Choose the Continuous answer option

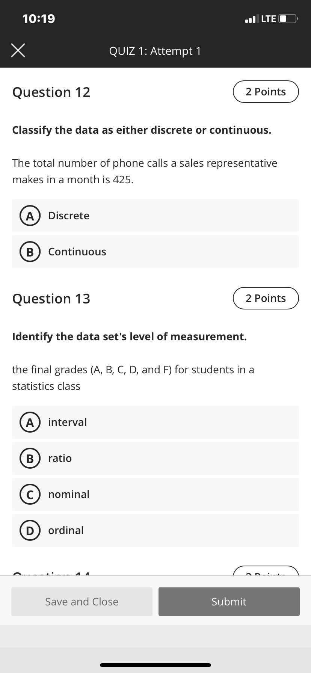click(x=155, y=252)
